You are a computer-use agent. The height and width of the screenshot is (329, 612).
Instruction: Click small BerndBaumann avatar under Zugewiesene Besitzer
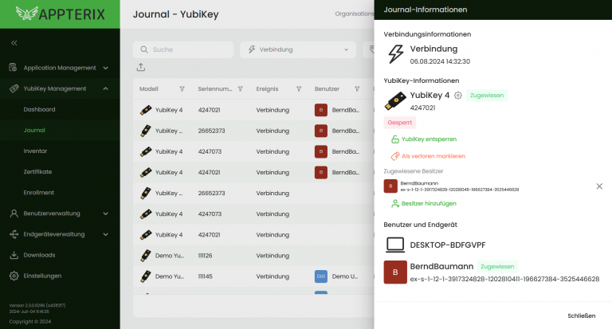click(x=390, y=186)
